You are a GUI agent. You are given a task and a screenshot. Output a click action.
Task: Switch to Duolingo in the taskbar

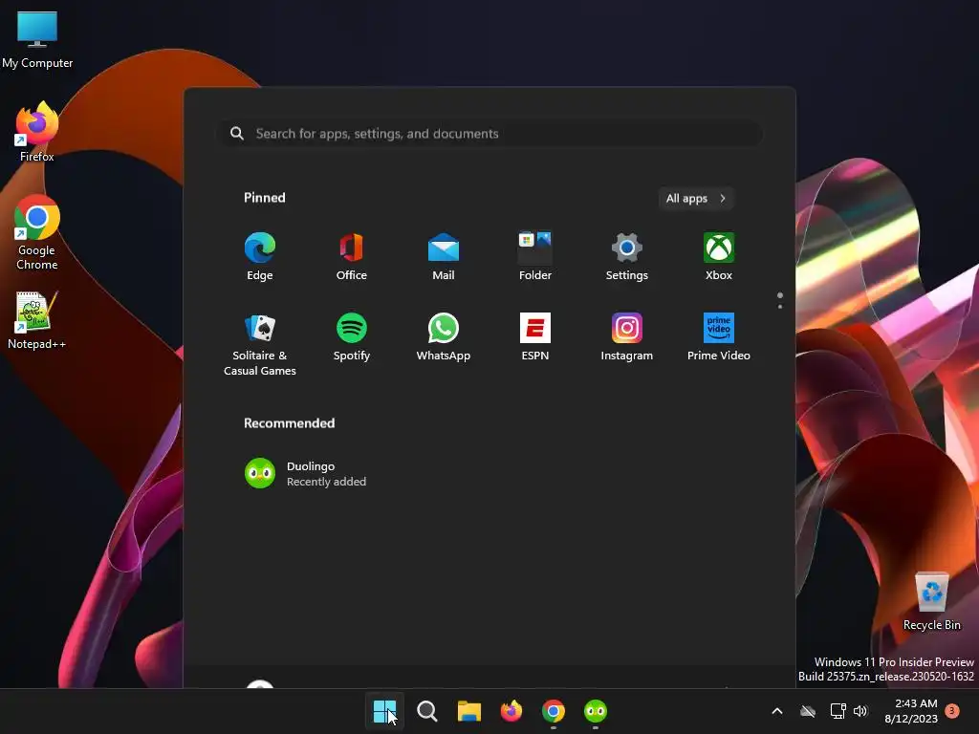596,711
